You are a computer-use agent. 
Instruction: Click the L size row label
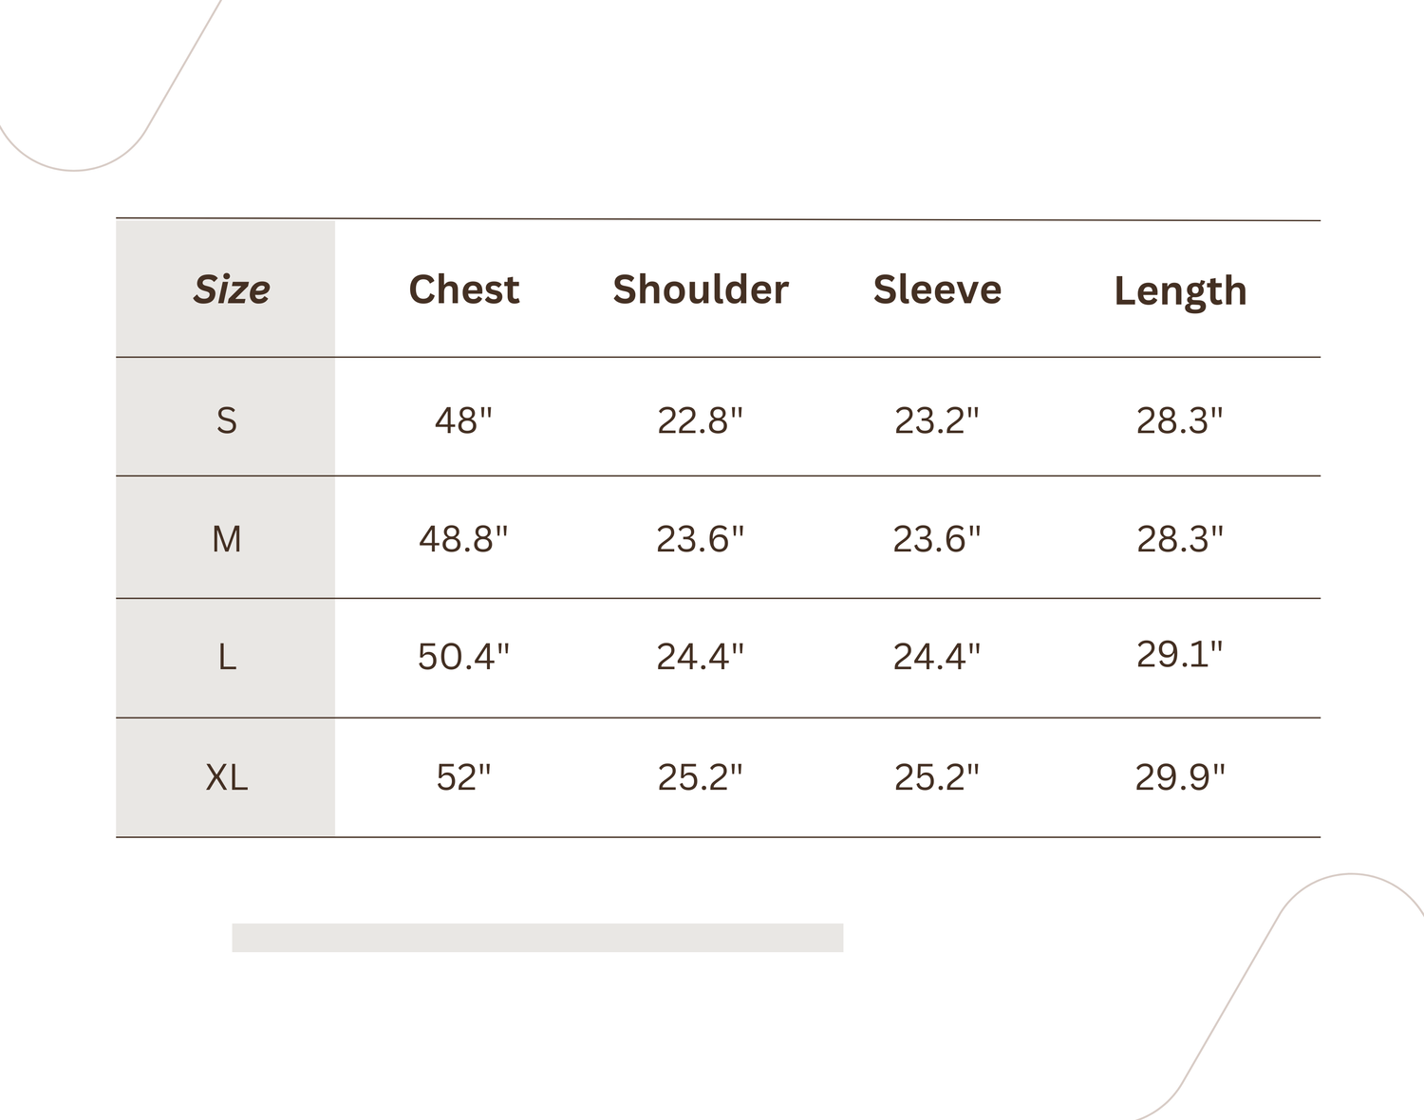coord(226,657)
